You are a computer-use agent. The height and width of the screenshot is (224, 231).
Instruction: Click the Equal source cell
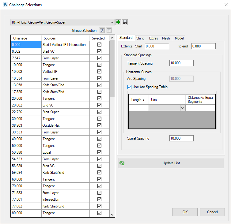coord(66,152)
